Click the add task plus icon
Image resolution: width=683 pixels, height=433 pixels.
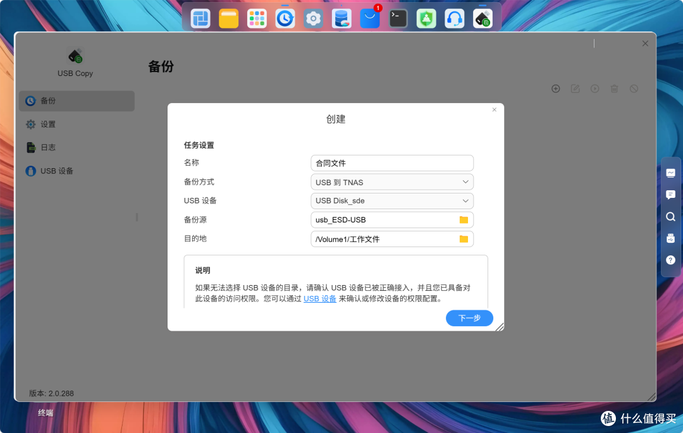tap(556, 88)
